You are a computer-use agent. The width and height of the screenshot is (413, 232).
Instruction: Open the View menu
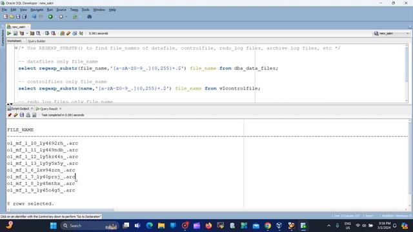click(23, 10)
